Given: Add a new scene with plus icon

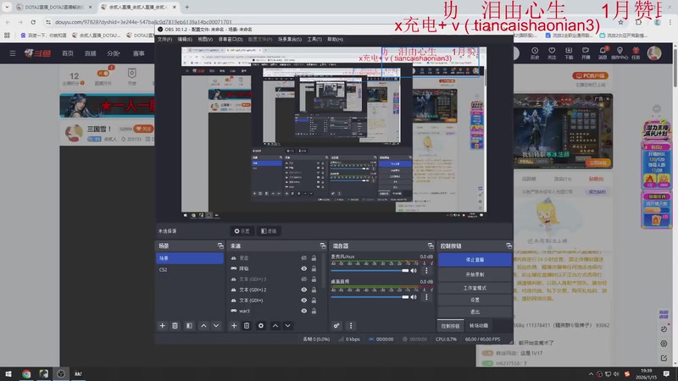Looking at the screenshot, I should [162, 326].
